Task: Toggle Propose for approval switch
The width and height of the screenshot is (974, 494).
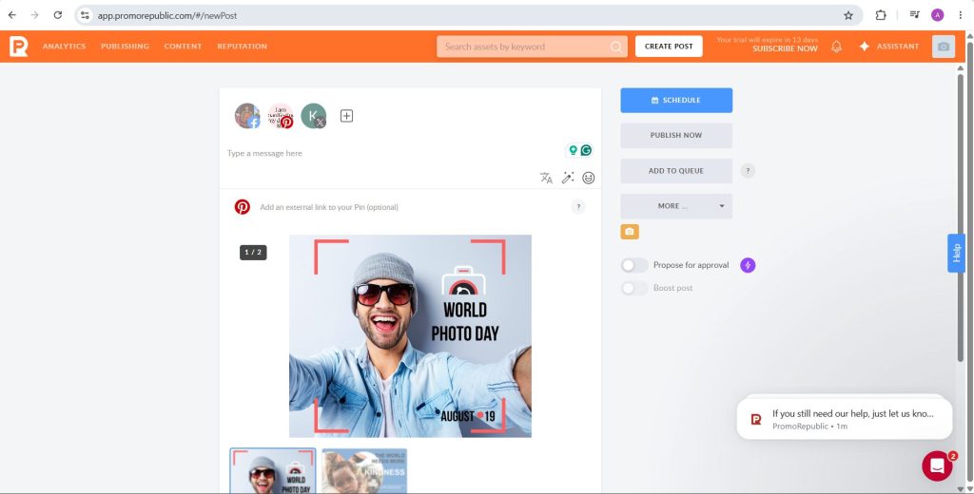Action: (x=633, y=266)
